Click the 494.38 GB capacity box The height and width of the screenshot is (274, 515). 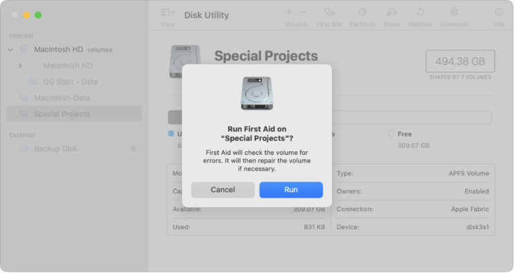[460, 61]
